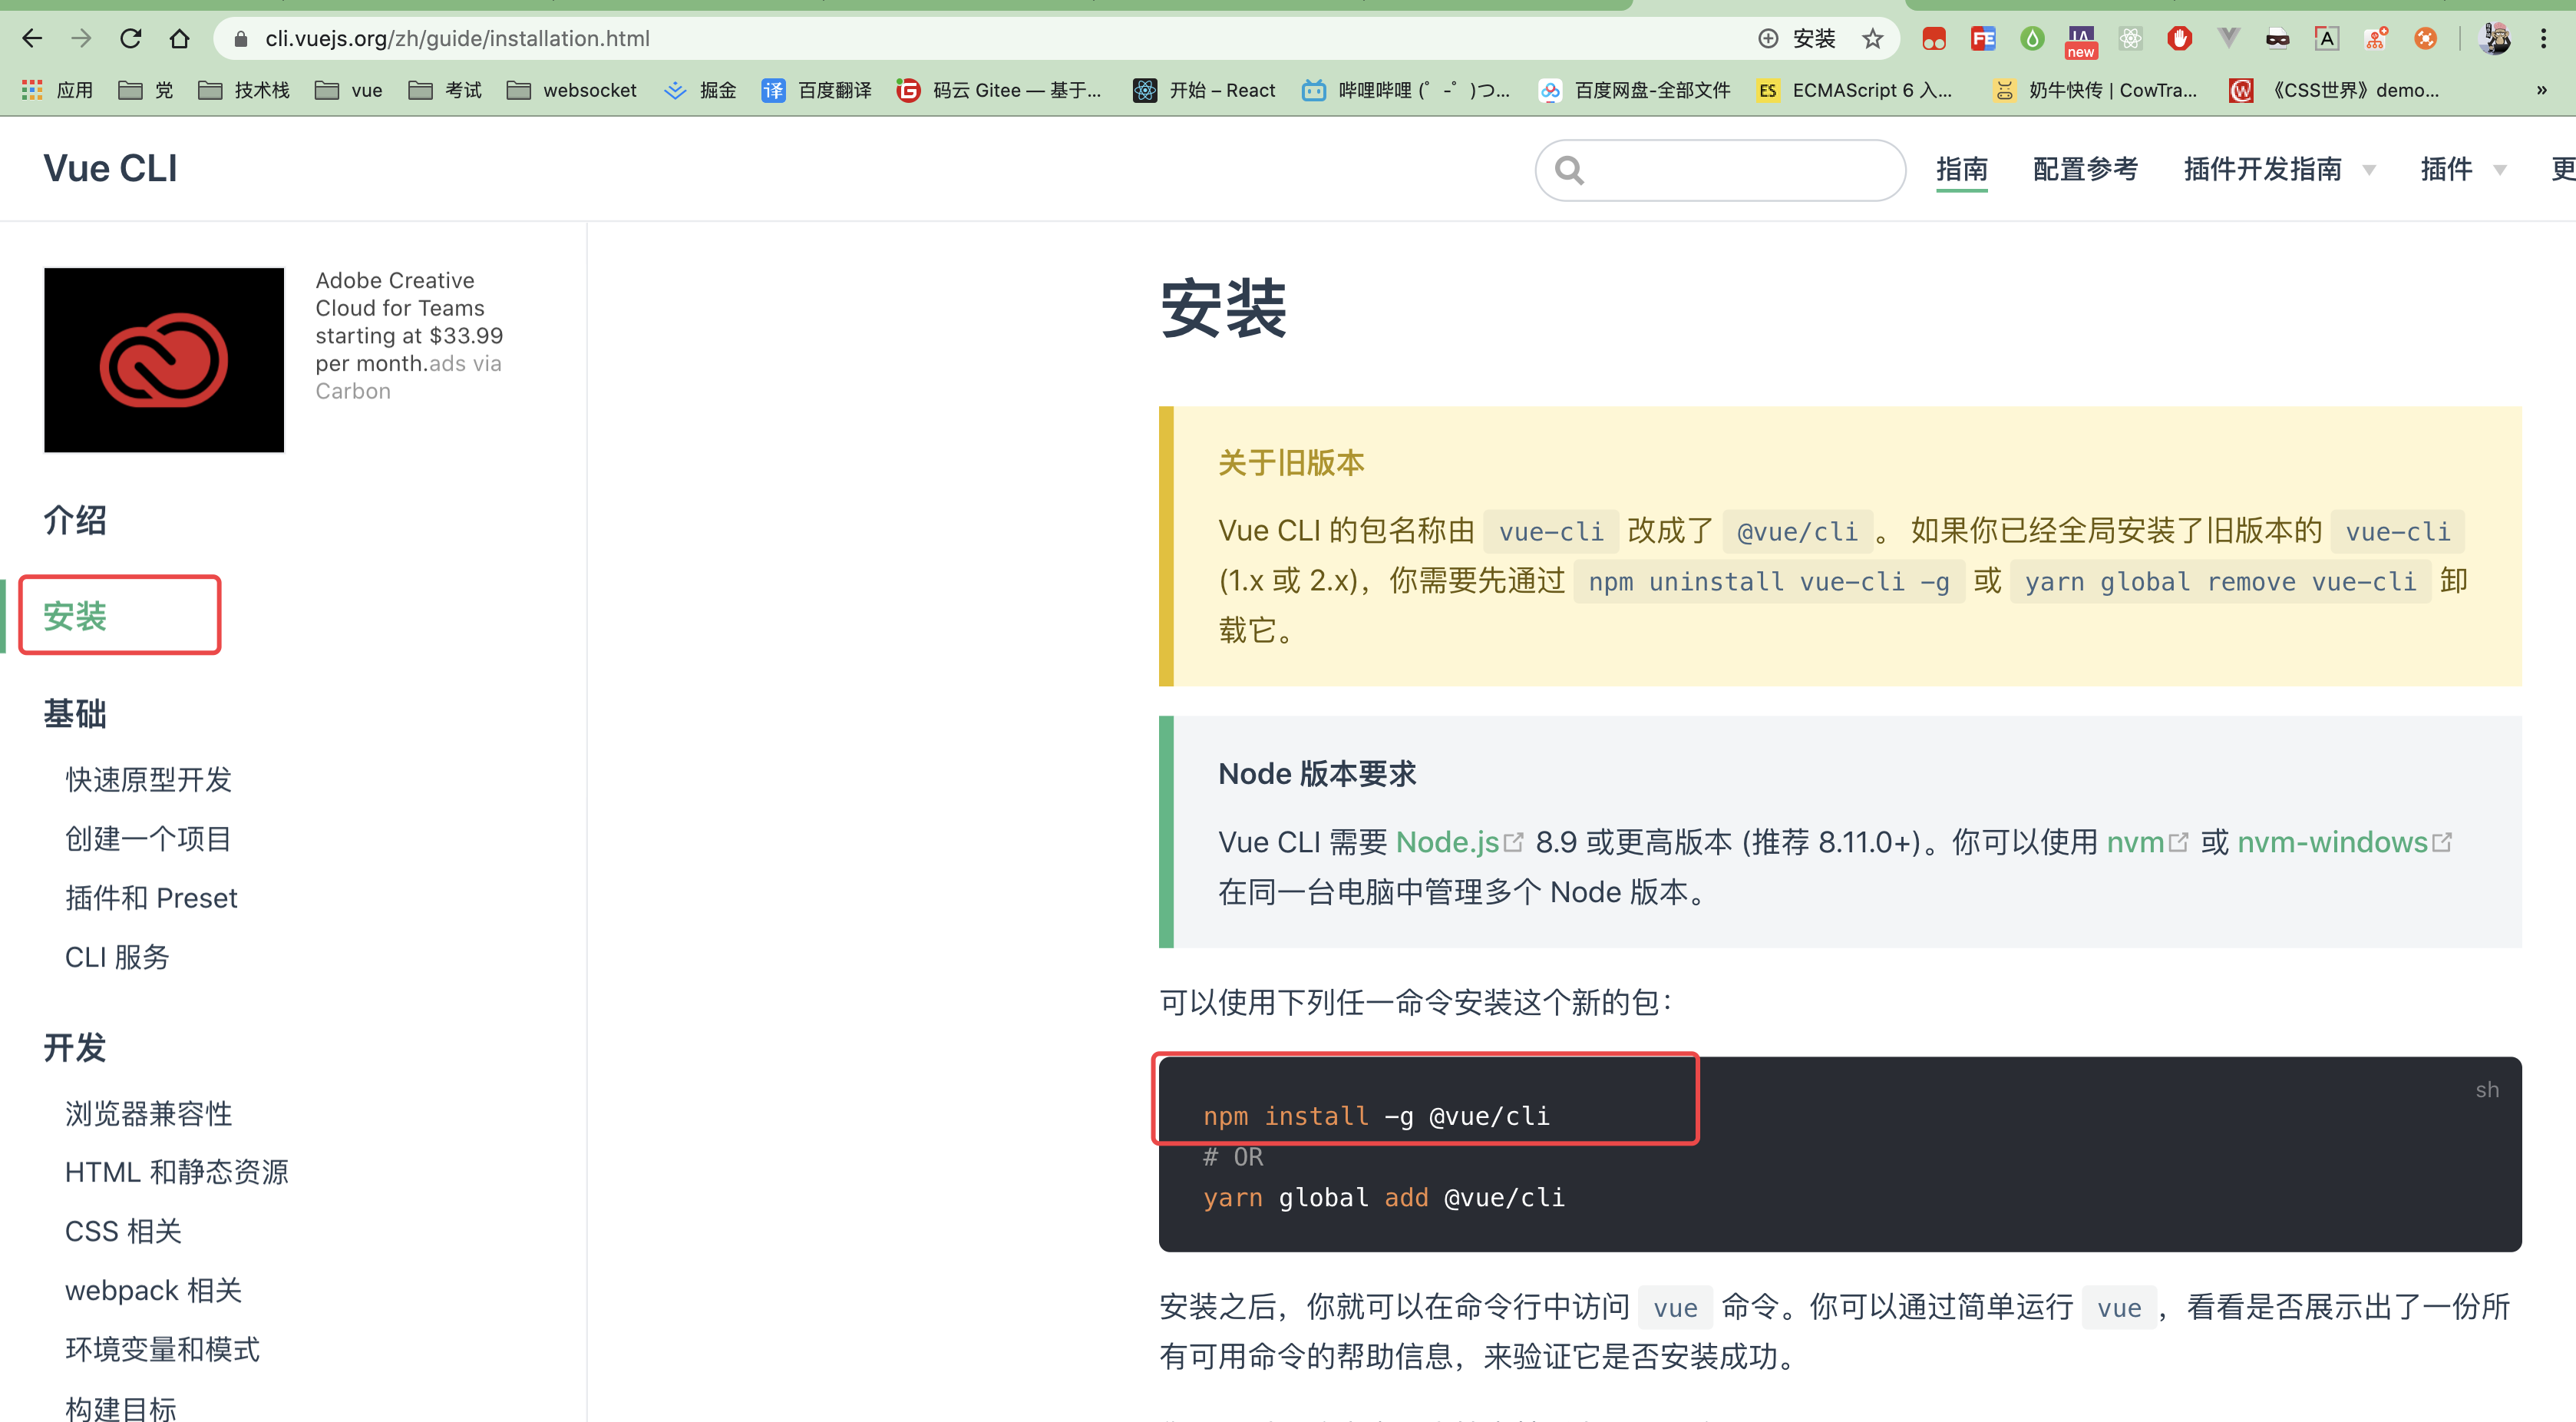Click the AdBlock red hand extension
2576x1422 pixels.
[2179, 39]
